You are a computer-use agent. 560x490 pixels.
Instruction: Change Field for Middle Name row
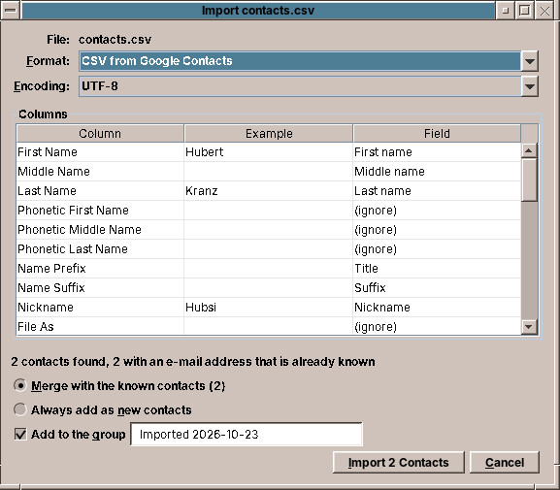pos(437,172)
